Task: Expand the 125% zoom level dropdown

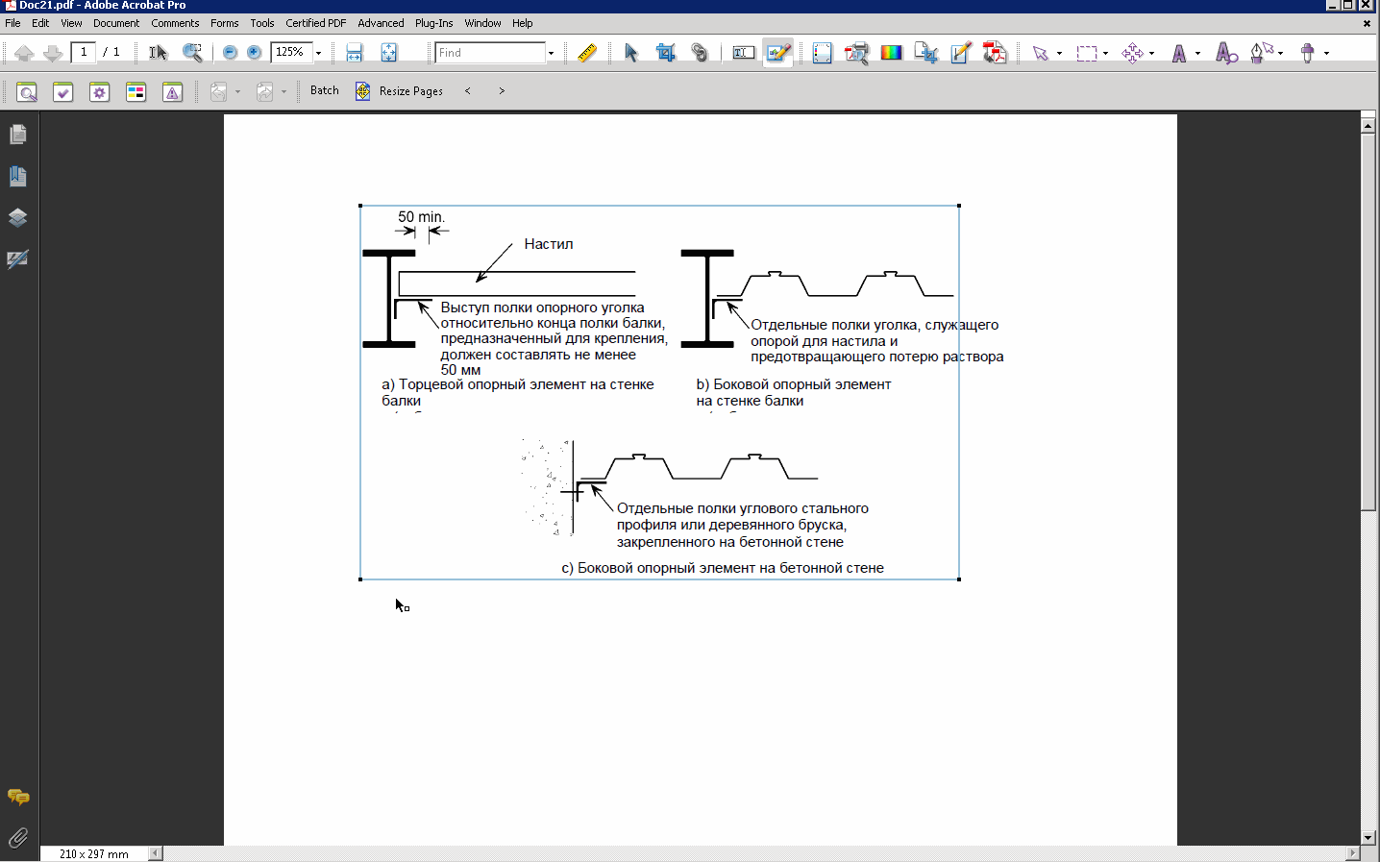Action: pyautogui.click(x=318, y=53)
